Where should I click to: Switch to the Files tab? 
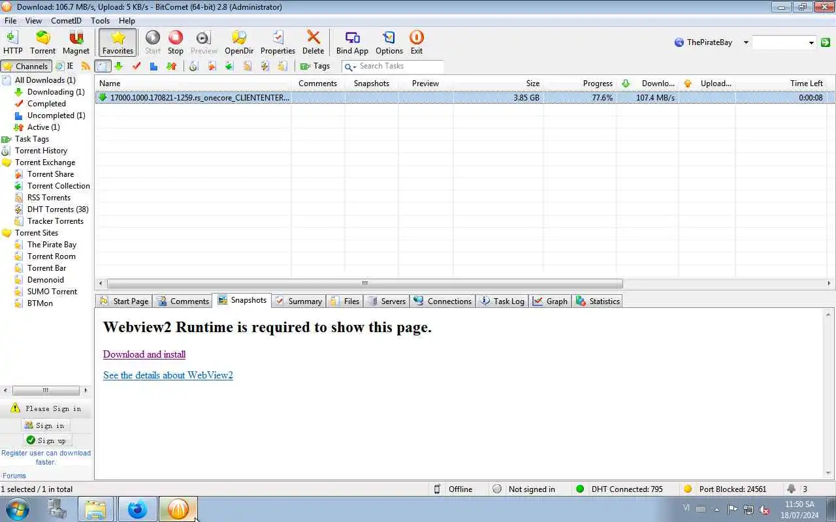(x=344, y=301)
